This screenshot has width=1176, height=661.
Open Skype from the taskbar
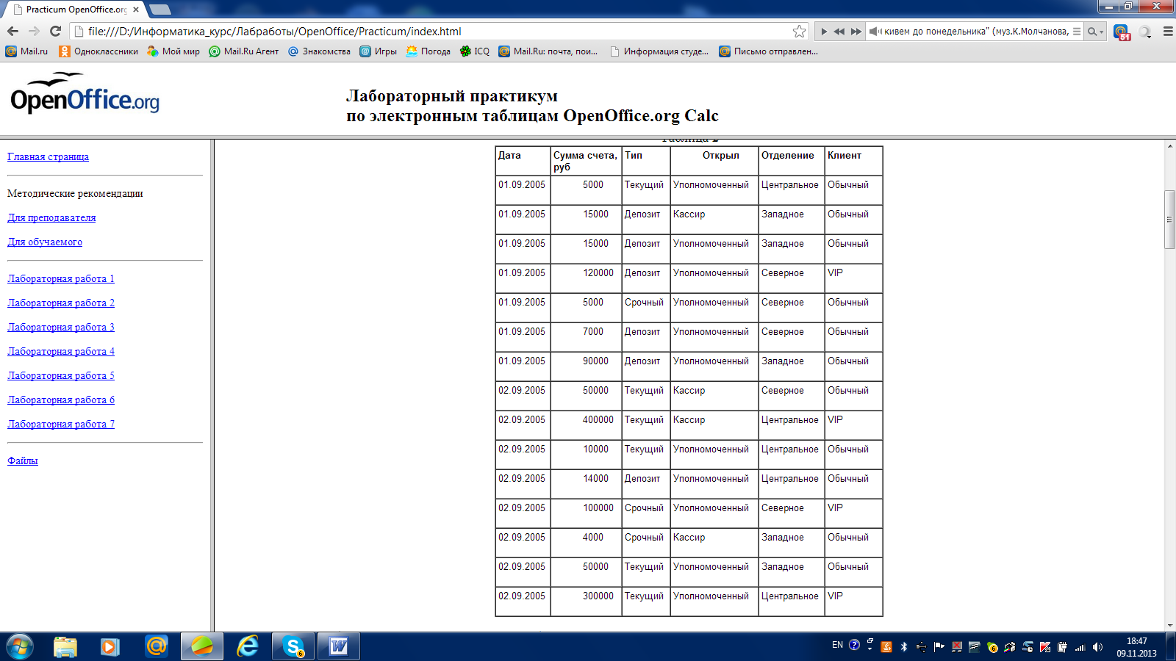[x=293, y=646]
